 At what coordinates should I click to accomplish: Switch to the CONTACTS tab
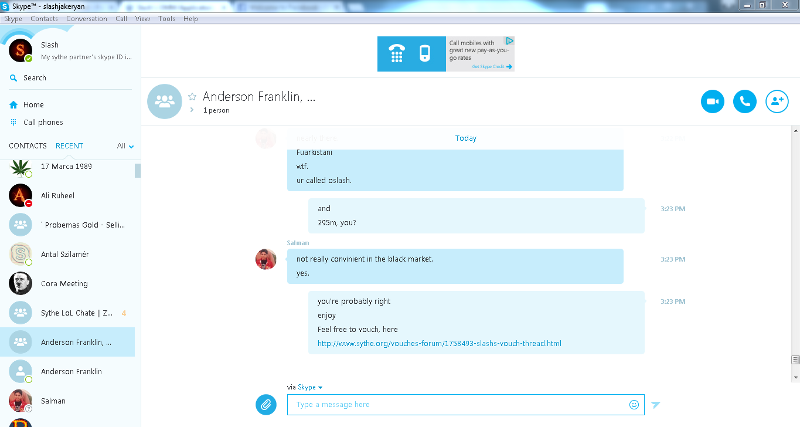coord(28,146)
